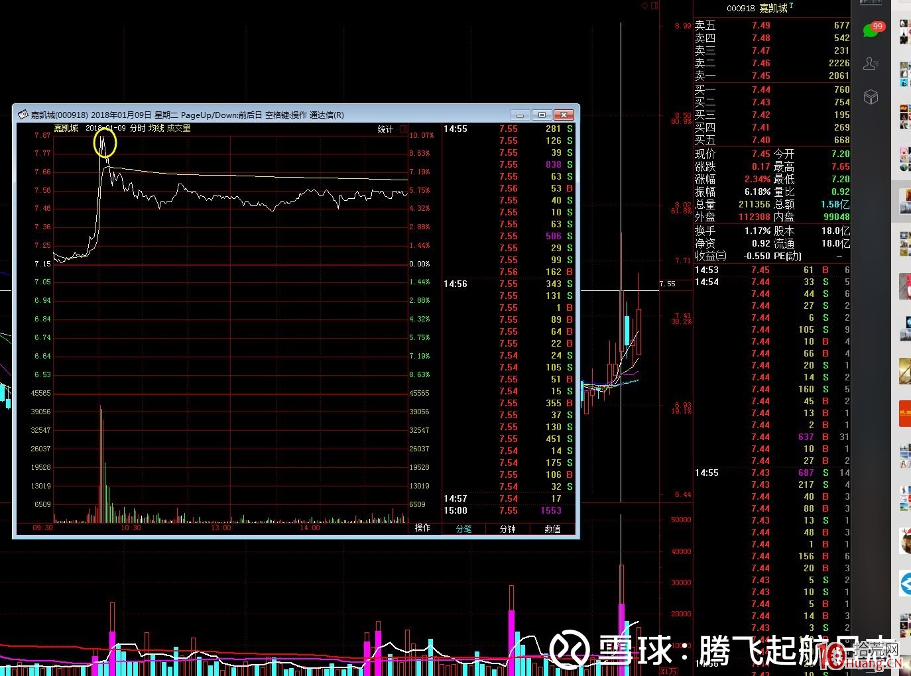Close the 嘉凯城 intraday window
This screenshot has width=911, height=676.
pos(564,115)
